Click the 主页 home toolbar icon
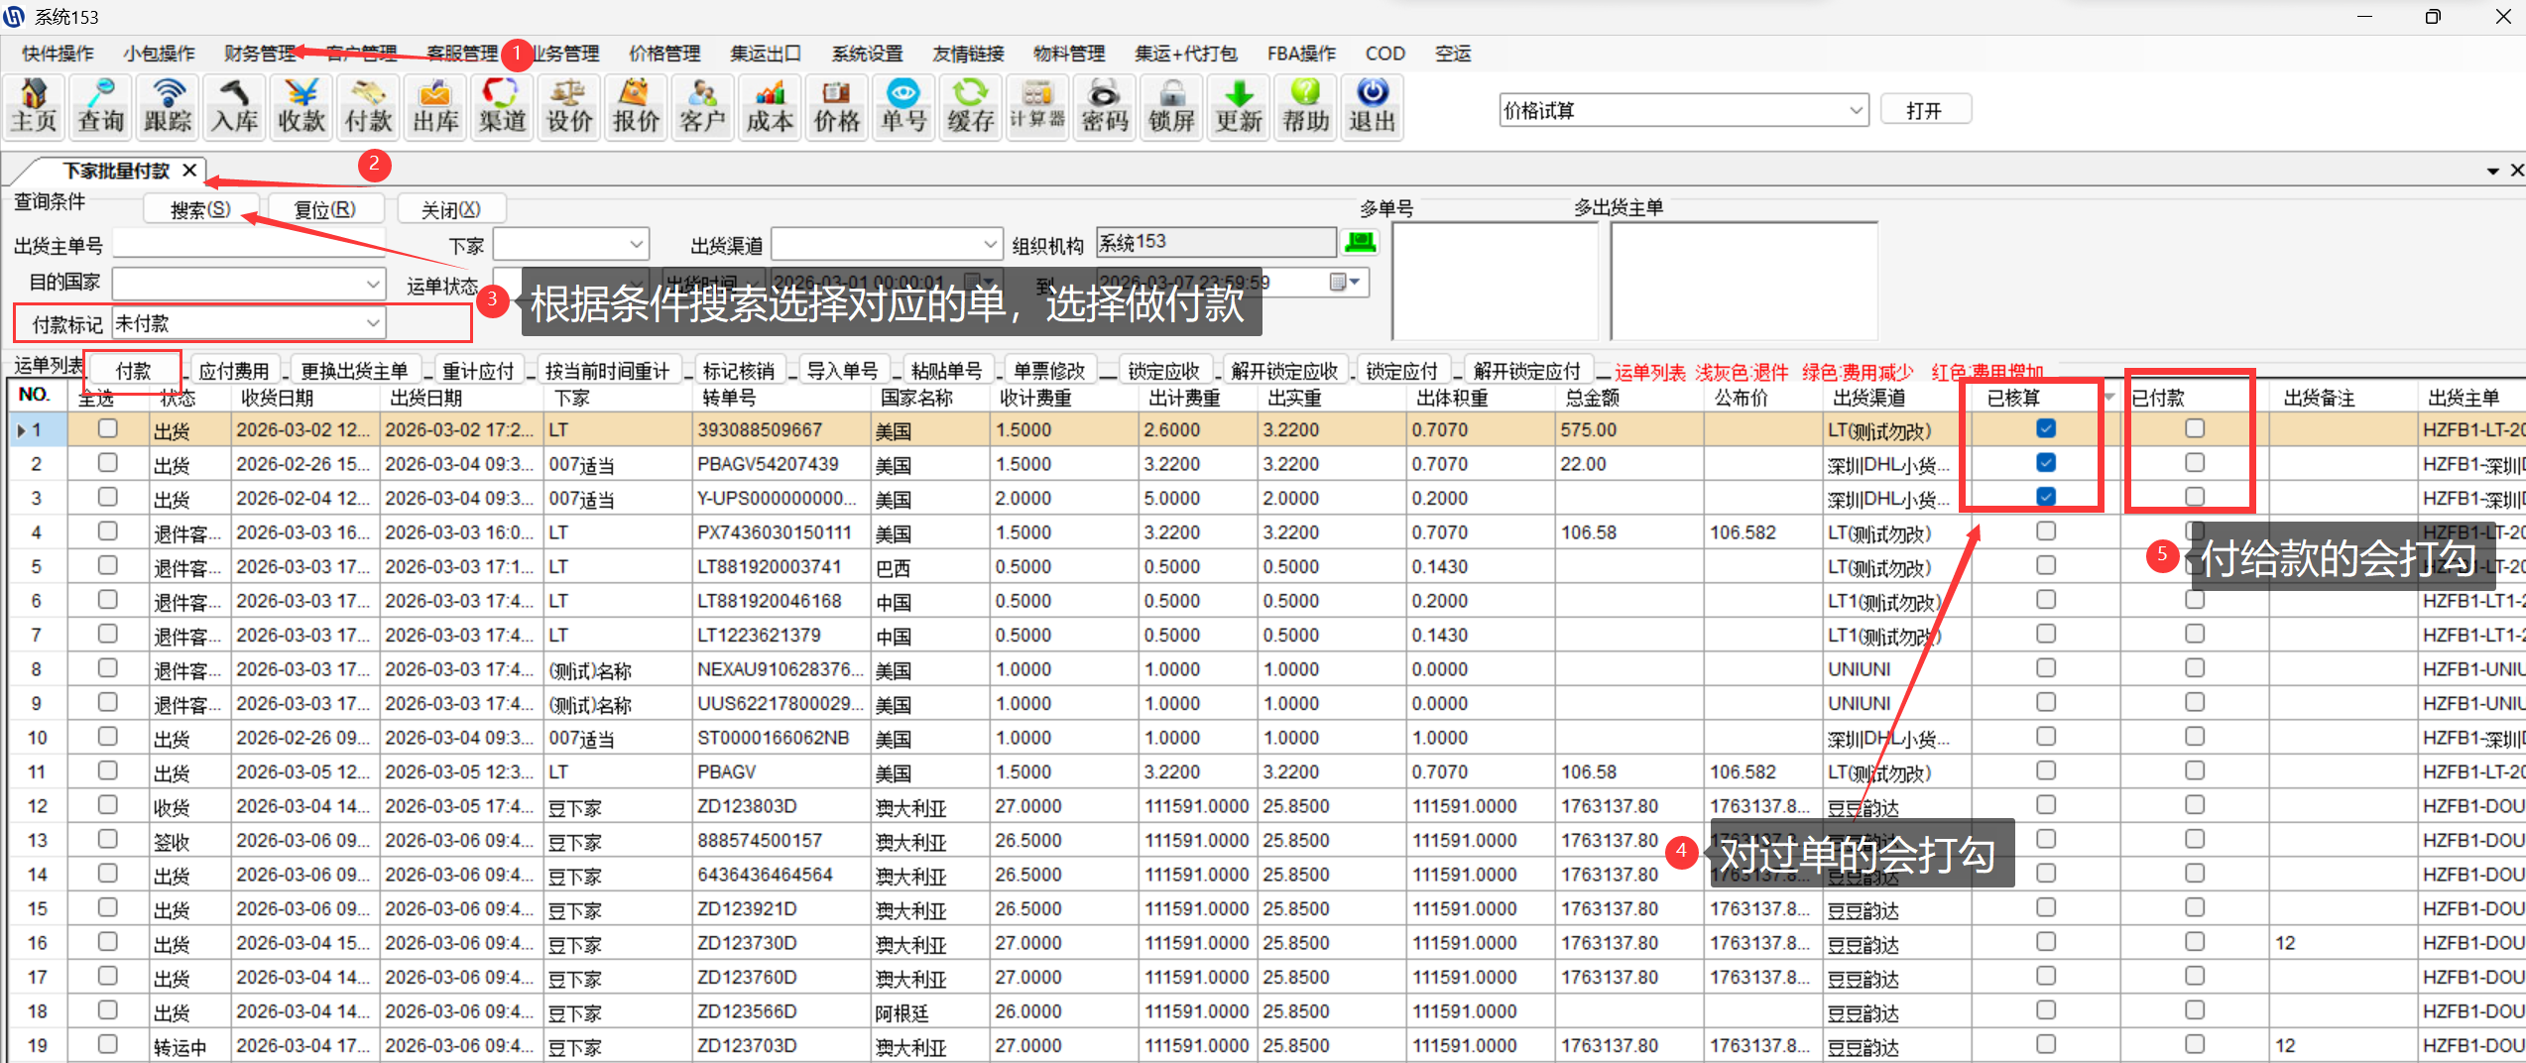 tap(34, 106)
